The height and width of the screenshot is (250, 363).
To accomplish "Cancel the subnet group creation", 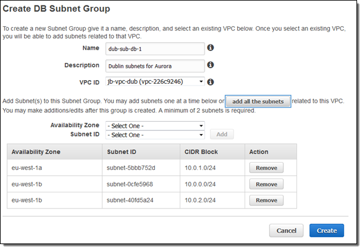I will 286,230.
